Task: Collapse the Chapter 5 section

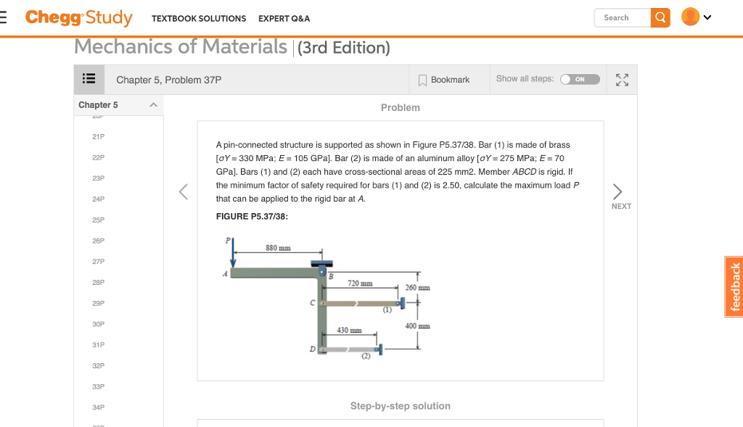Action: pyautogui.click(x=153, y=104)
